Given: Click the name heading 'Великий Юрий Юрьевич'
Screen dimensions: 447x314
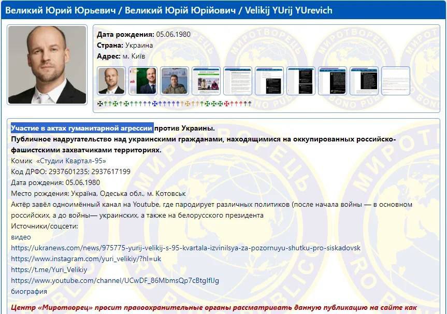Looking at the screenshot, I should click(x=61, y=10).
